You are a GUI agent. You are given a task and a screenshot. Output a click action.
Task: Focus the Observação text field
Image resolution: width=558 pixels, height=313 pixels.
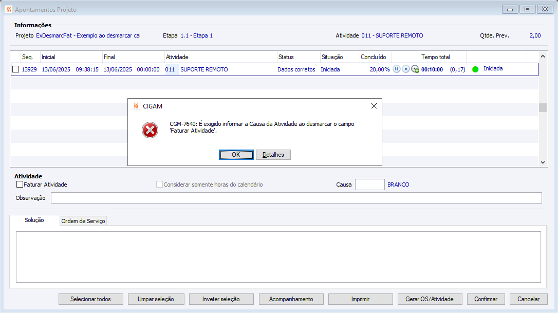point(296,198)
